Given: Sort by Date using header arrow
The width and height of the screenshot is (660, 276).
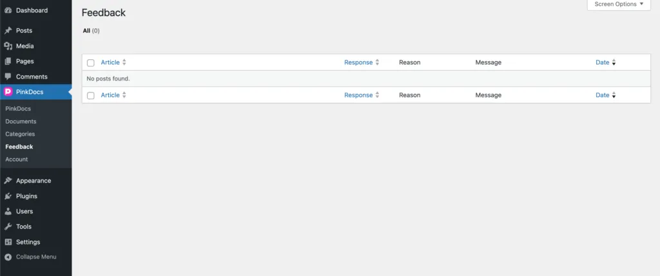Looking at the screenshot, I should point(614,62).
